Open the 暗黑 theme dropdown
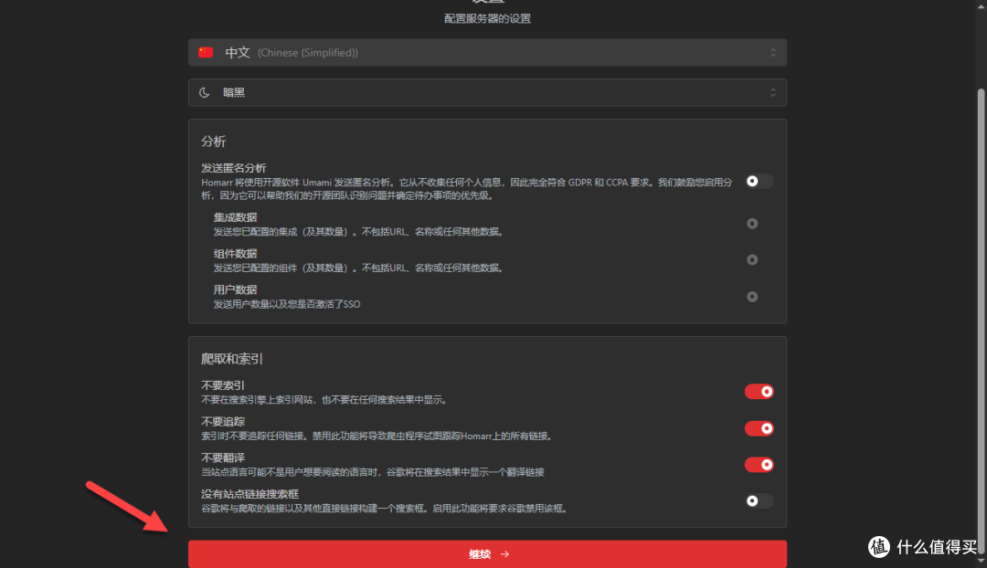Screen dimensions: 987x568 click(x=487, y=92)
